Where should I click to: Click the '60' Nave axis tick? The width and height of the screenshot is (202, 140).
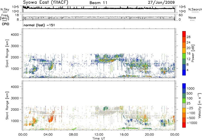click(181, 15)
